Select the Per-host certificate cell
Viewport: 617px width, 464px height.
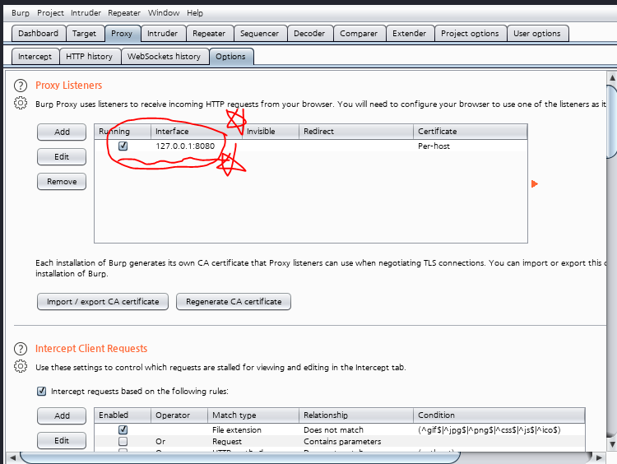(434, 146)
